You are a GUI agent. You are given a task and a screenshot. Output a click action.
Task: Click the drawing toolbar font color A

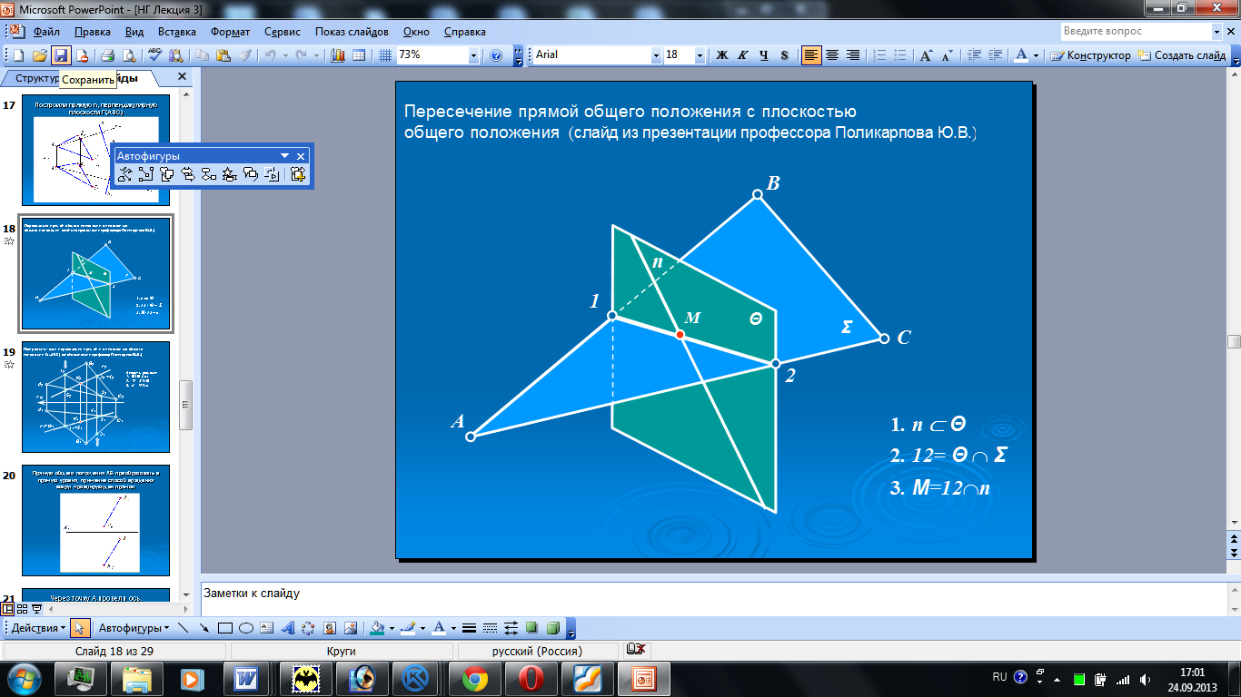pyautogui.click(x=439, y=628)
